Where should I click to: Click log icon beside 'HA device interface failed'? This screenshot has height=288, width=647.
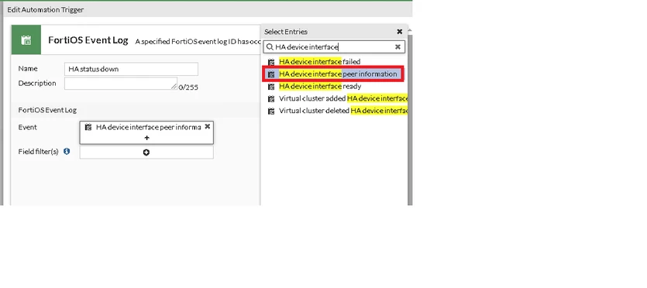pyautogui.click(x=271, y=62)
